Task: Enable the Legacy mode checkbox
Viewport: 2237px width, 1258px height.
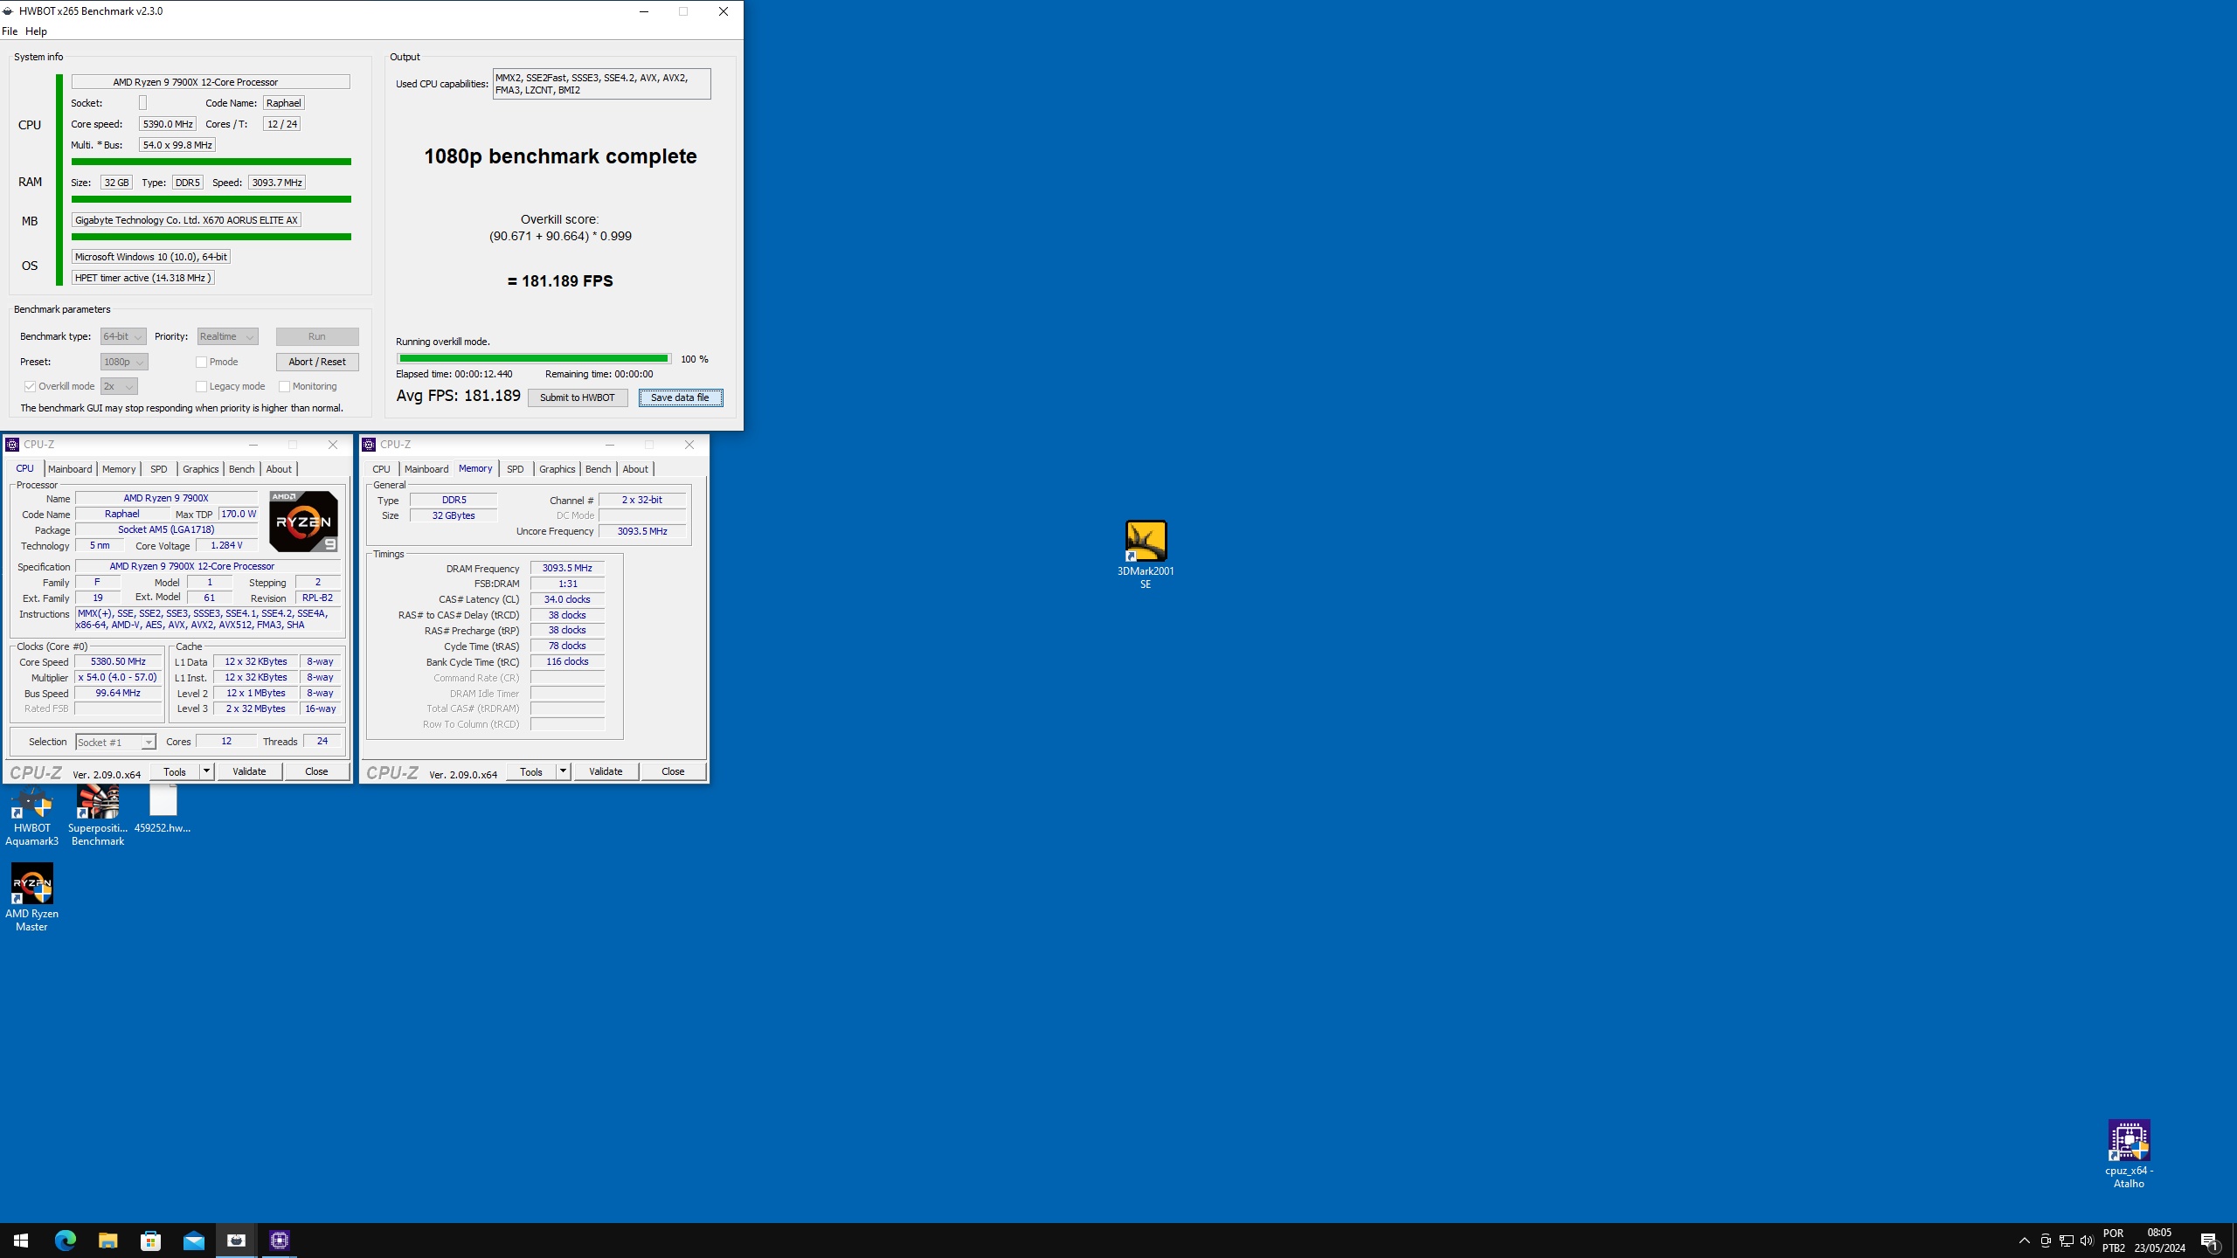Action: point(201,386)
